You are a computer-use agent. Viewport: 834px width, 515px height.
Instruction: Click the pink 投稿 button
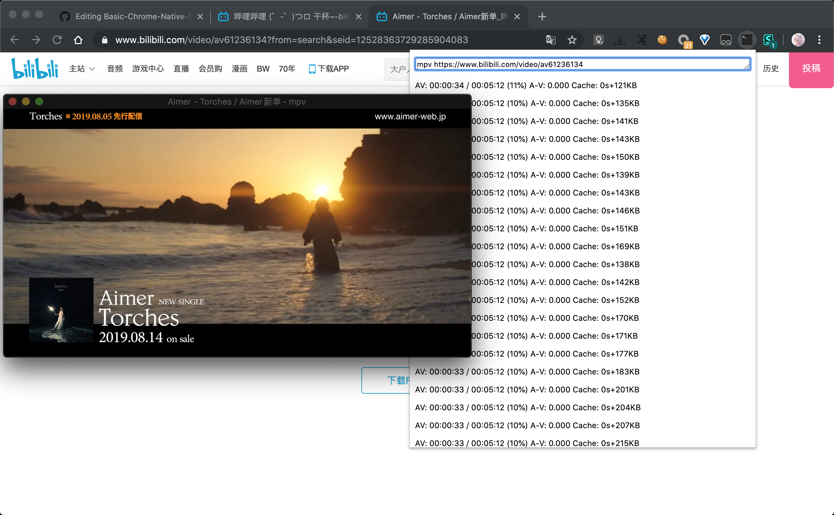tap(811, 69)
